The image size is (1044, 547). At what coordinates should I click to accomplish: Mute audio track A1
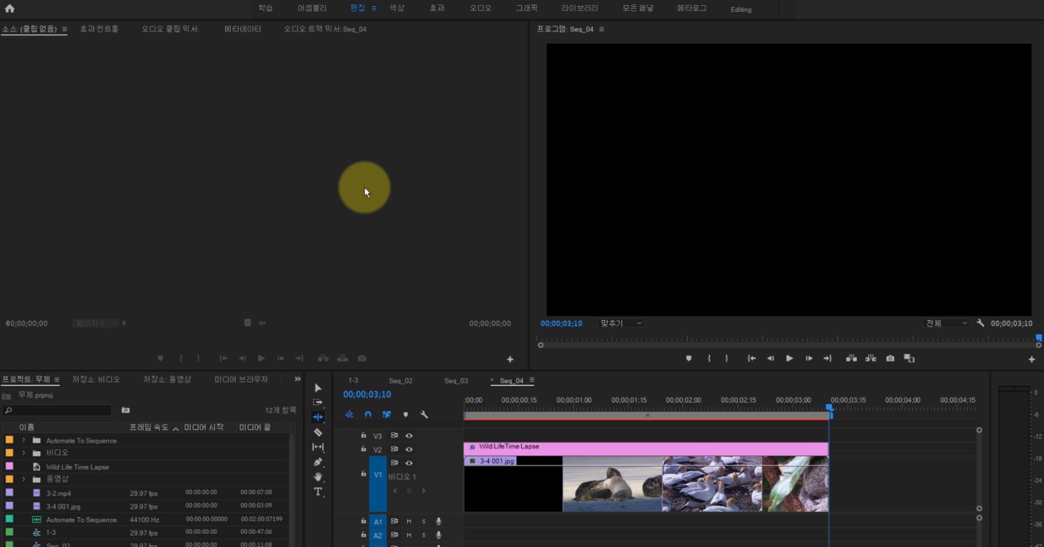[409, 522]
